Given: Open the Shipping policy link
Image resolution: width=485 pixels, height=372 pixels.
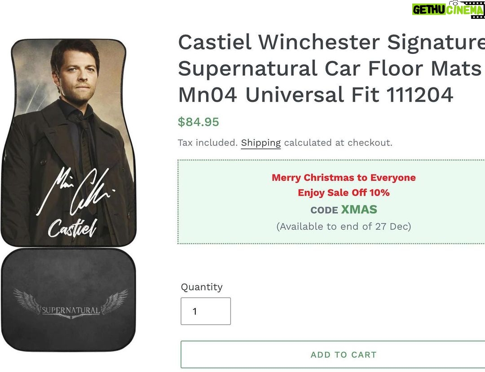Looking at the screenshot, I should pos(261,143).
